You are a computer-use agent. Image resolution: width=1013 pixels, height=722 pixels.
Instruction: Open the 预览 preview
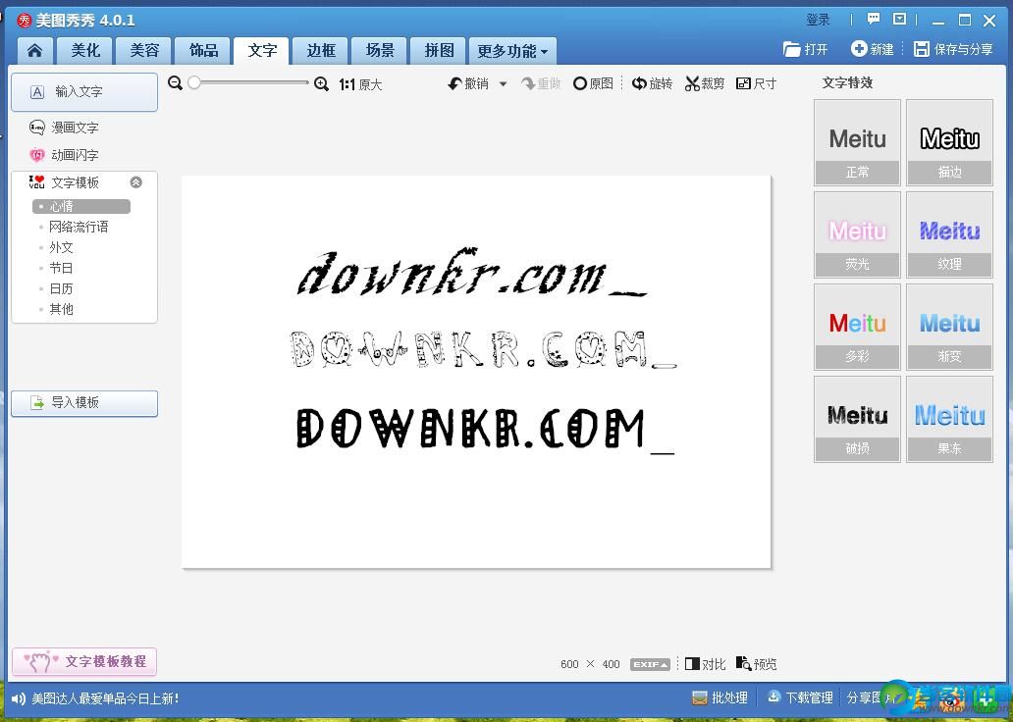[757, 664]
